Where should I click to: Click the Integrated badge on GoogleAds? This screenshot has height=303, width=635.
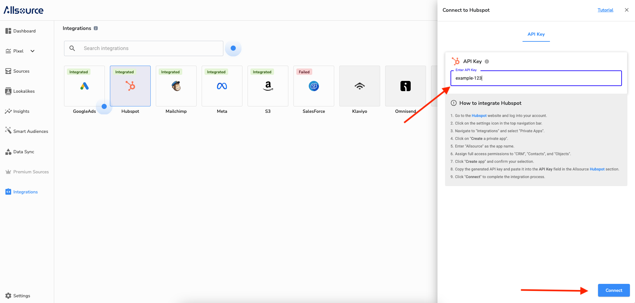tap(78, 72)
